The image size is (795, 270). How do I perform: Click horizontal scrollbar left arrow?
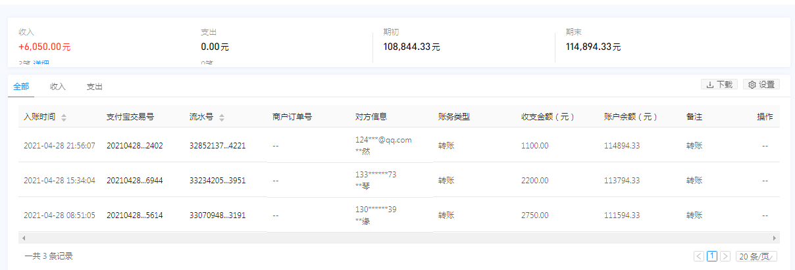click(x=24, y=238)
